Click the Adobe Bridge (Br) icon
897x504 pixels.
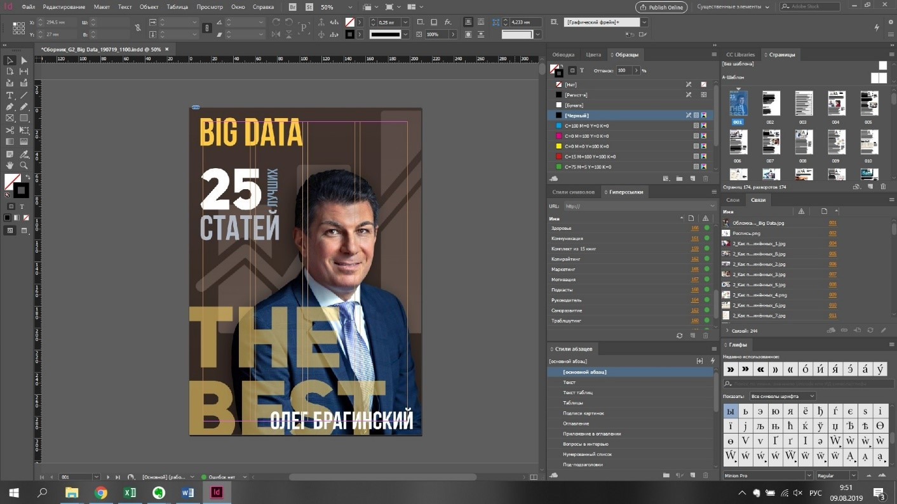pos(292,7)
